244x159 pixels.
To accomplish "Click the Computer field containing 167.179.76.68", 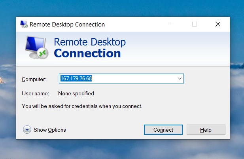I will pyautogui.click(x=121, y=78).
